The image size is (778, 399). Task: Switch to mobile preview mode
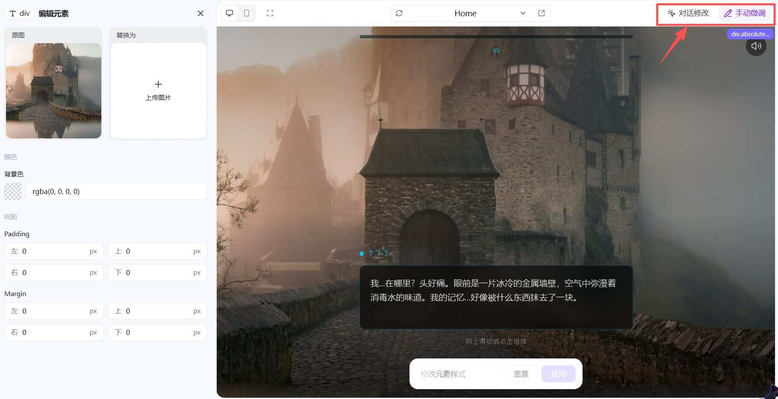pos(247,13)
